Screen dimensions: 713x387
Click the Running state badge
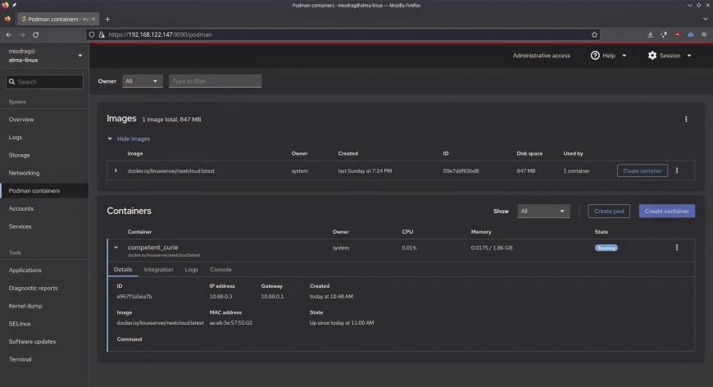click(606, 248)
